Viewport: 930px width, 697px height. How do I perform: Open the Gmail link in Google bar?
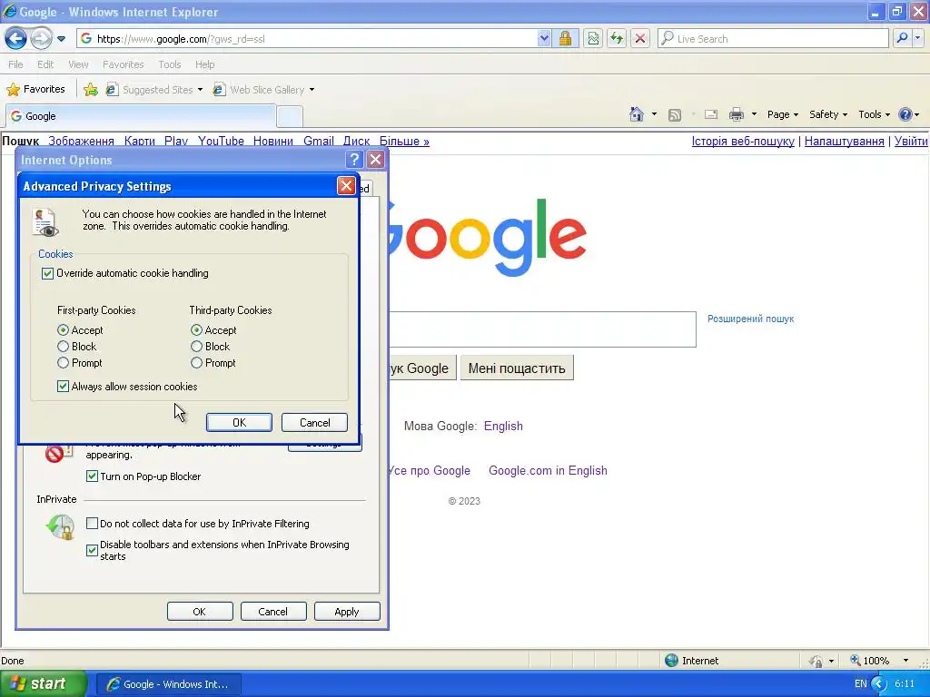[319, 141]
